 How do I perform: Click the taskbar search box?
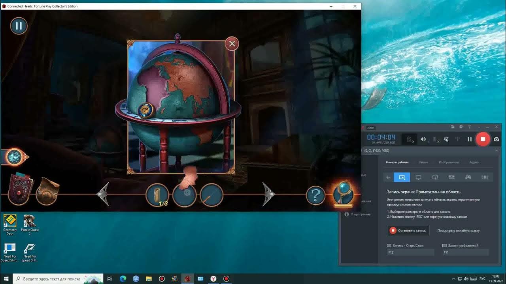click(x=58, y=278)
